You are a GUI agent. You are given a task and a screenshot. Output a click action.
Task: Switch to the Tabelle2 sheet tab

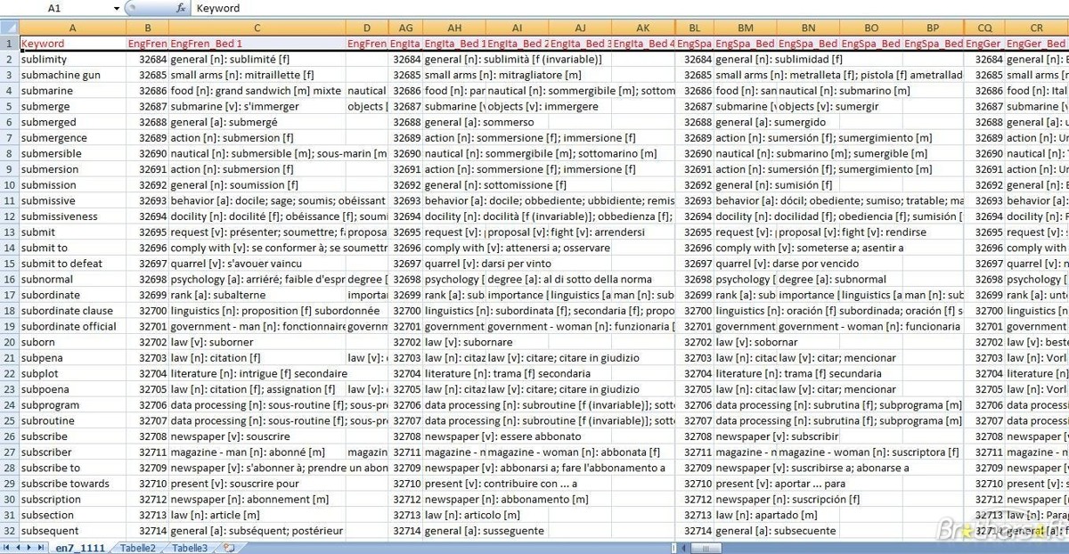(x=138, y=548)
